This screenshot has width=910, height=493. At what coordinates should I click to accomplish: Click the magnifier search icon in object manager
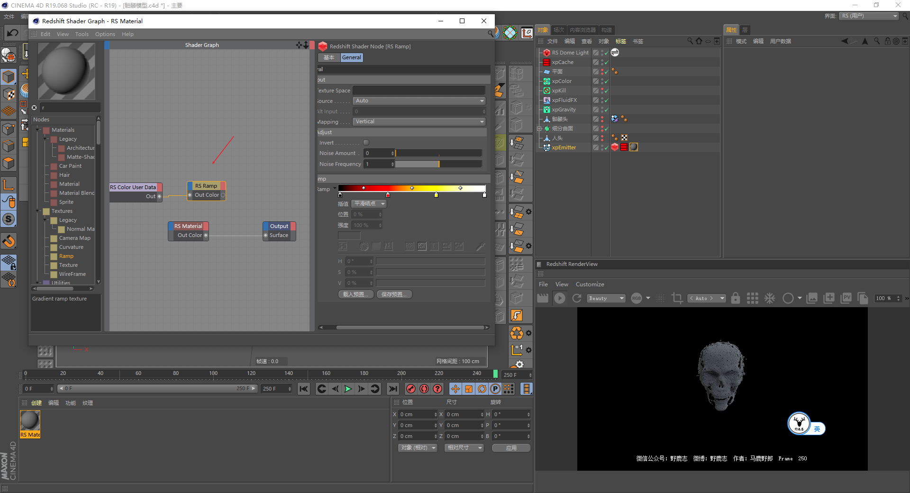tap(690, 41)
